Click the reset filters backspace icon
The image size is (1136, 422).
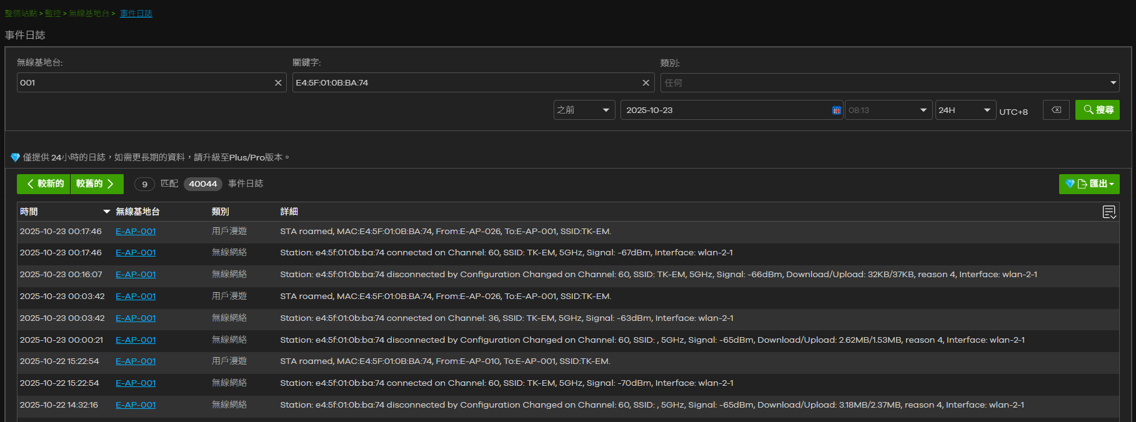click(x=1056, y=110)
